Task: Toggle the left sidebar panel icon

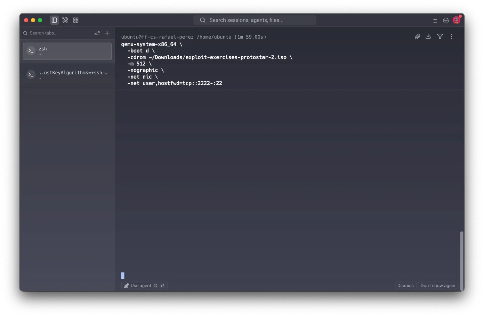Action: pyautogui.click(x=54, y=20)
